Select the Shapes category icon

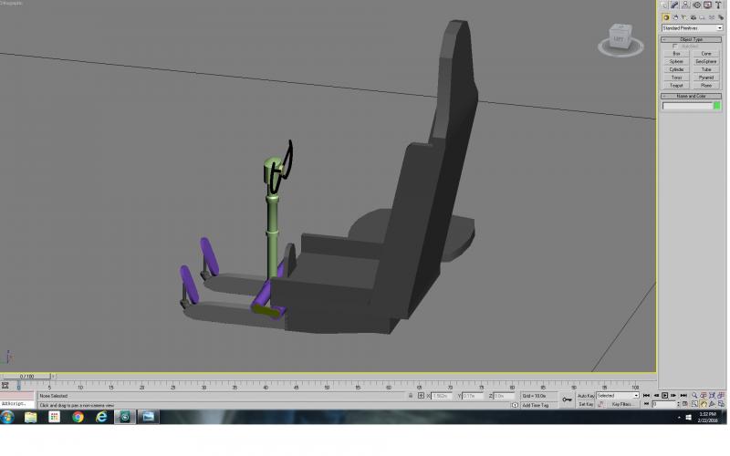click(675, 17)
